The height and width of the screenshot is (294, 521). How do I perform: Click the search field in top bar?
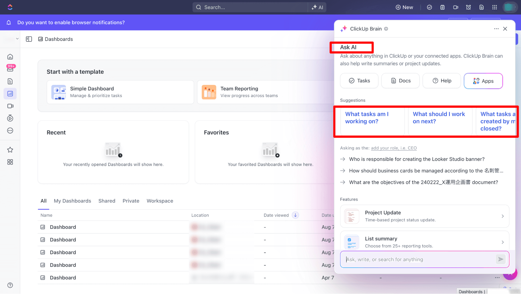pos(250,7)
